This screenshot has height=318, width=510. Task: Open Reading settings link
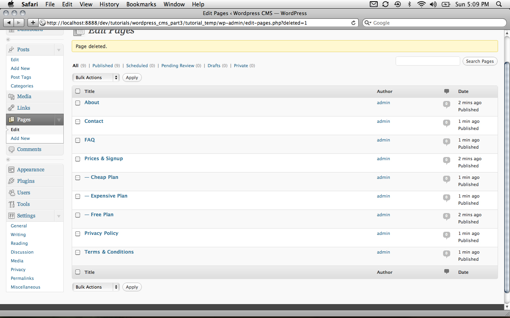[x=19, y=243]
